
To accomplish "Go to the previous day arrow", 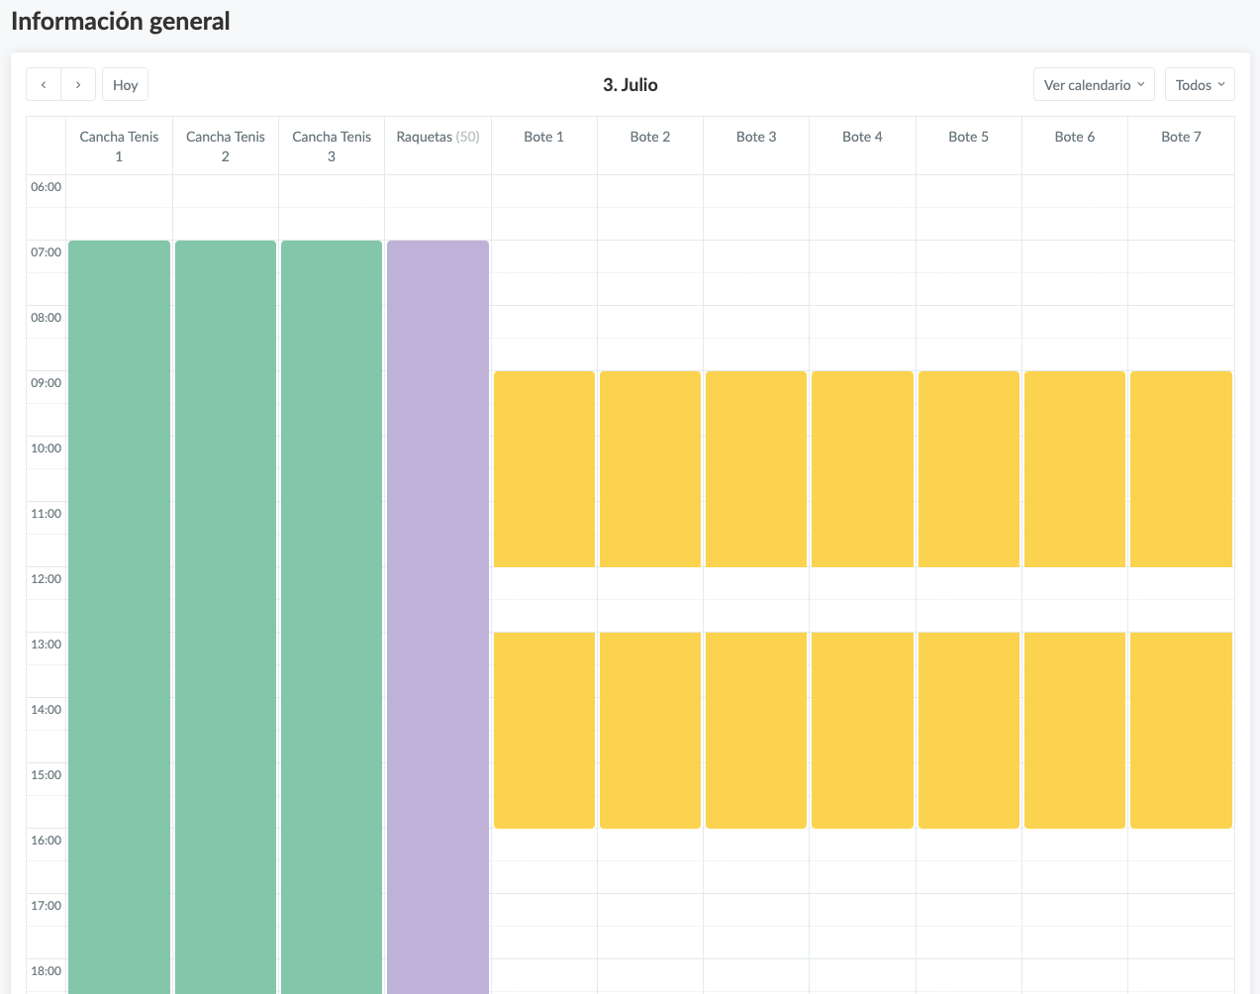I will coord(44,85).
